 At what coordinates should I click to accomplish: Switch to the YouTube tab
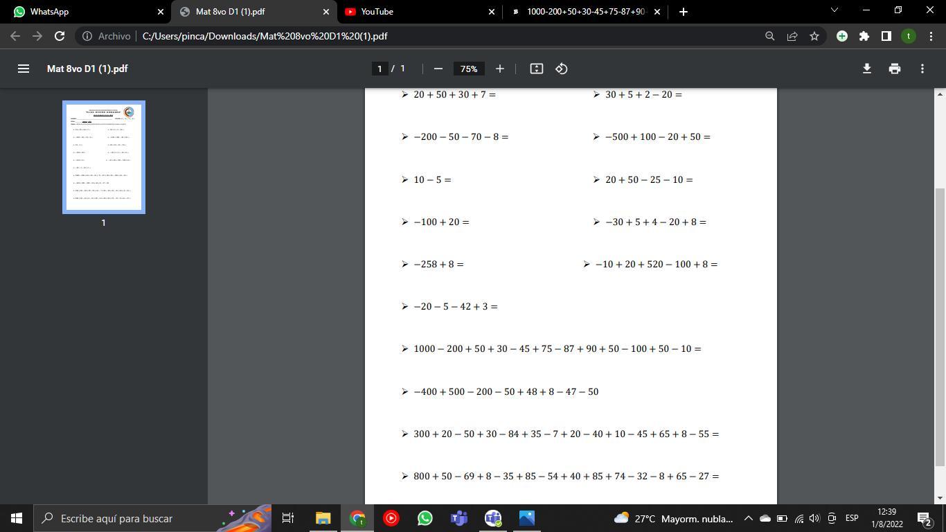click(x=420, y=12)
